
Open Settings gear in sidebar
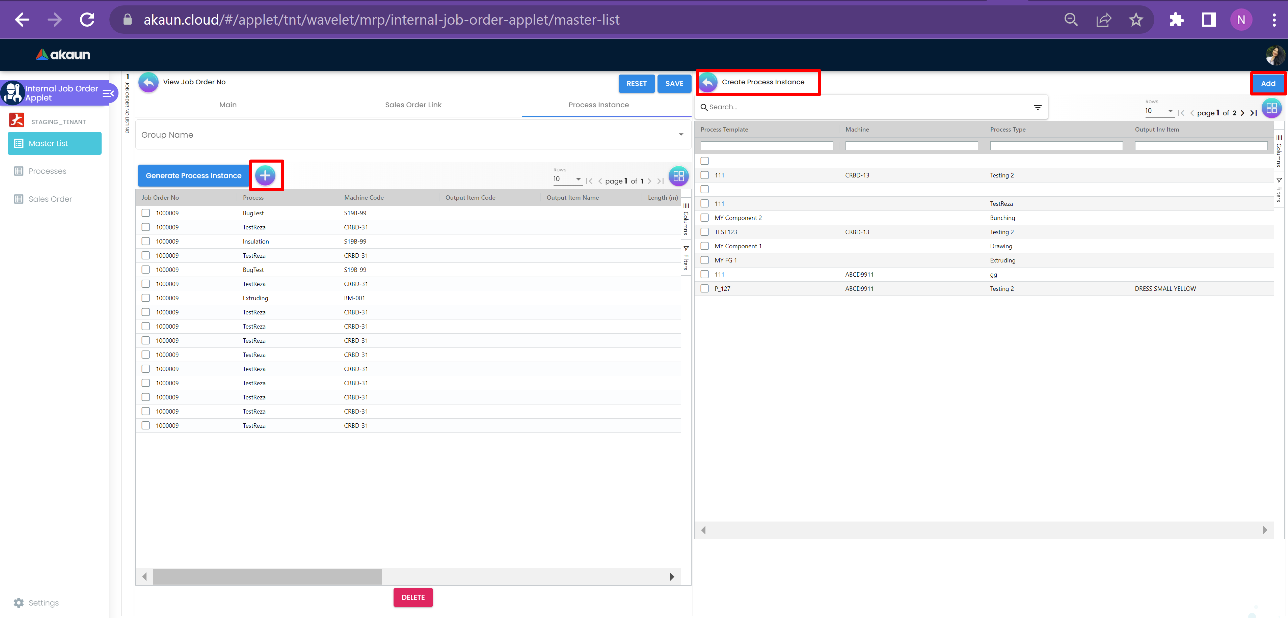pyautogui.click(x=19, y=602)
